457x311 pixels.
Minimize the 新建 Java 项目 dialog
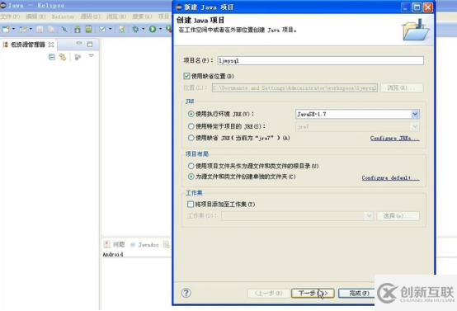click(x=406, y=7)
